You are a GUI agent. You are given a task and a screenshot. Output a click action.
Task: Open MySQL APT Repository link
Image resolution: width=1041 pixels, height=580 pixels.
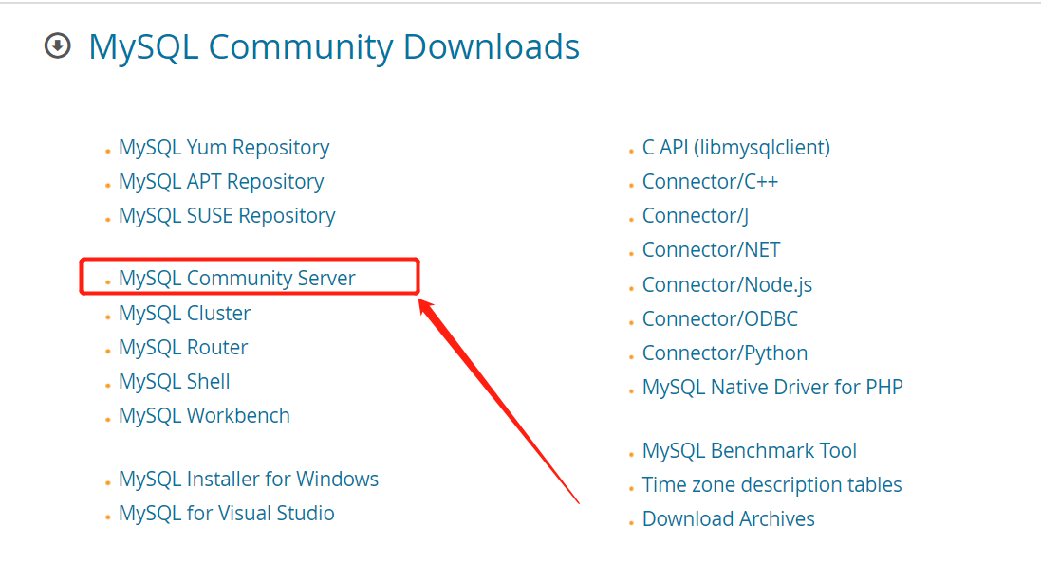221,182
